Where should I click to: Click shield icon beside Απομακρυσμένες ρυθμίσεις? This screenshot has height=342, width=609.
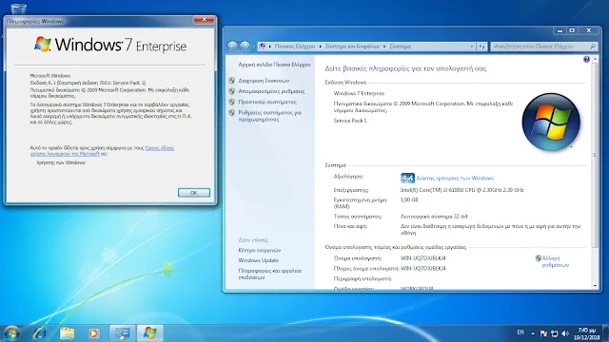232,91
